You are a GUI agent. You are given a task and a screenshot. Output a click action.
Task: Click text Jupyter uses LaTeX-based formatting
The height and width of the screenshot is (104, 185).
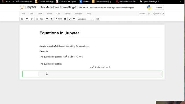click(64, 46)
